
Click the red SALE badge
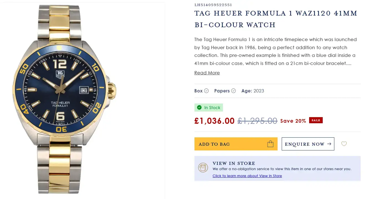(316, 120)
